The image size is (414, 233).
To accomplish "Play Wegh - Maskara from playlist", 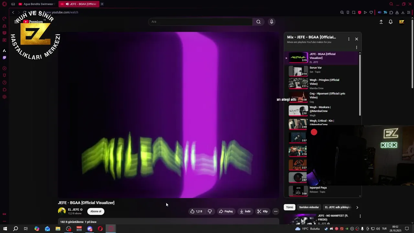I will click(x=321, y=111).
